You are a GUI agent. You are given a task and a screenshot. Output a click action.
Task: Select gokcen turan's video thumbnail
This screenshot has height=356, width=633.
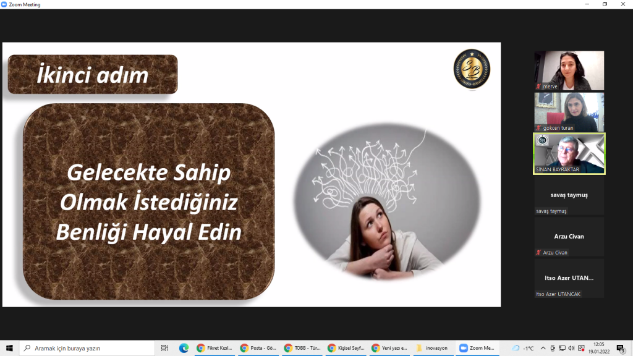coord(569,112)
